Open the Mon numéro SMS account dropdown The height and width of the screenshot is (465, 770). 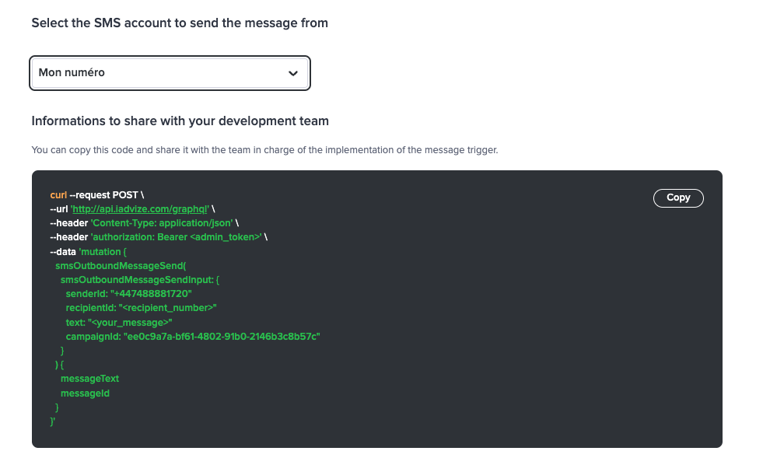pos(170,73)
